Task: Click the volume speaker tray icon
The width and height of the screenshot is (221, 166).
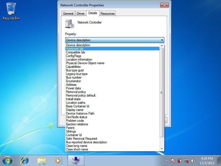Action: coord(193,161)
